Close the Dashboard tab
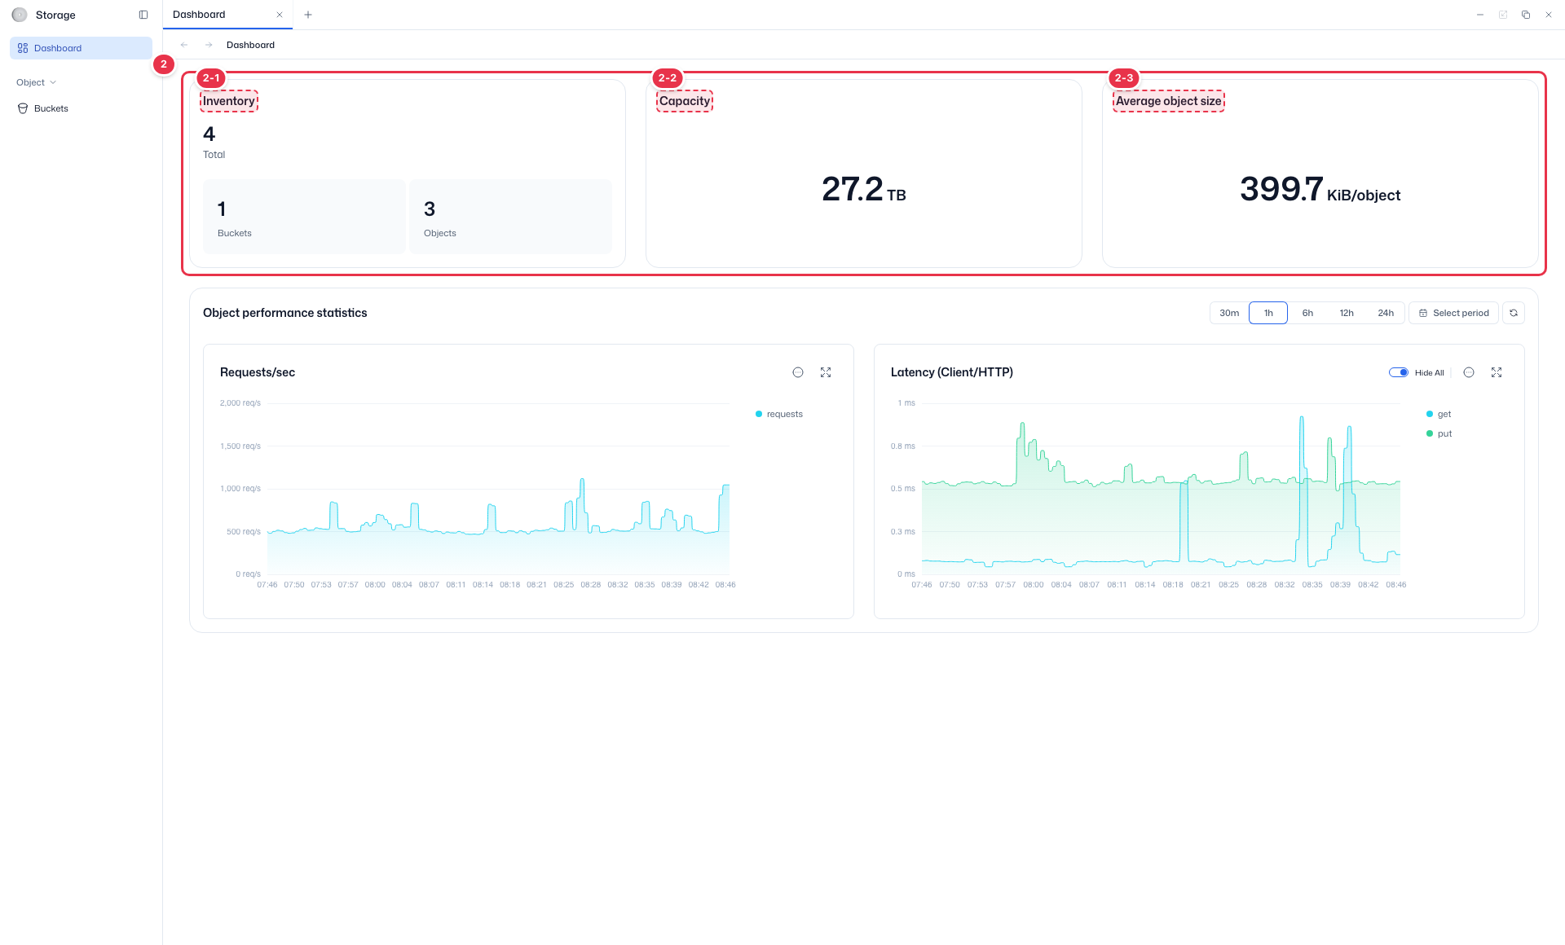The height and width of the screenshot is (945, 1565). 280,15
